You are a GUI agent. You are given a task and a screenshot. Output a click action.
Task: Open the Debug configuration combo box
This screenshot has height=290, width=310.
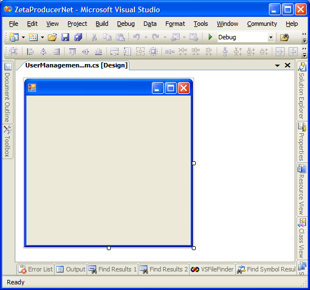click(246, 37)
